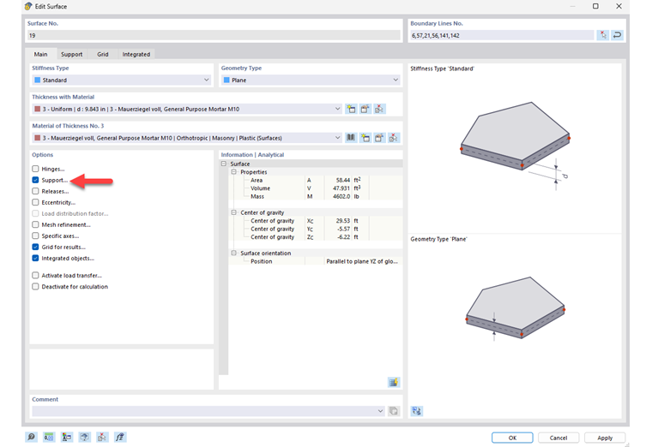
Task: Open the Grid tab
Action: click(x=103, y=54)
